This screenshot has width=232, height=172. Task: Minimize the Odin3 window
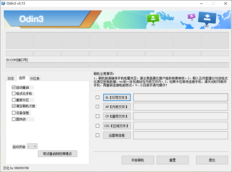pyautogui.click(x=201, y=3)
